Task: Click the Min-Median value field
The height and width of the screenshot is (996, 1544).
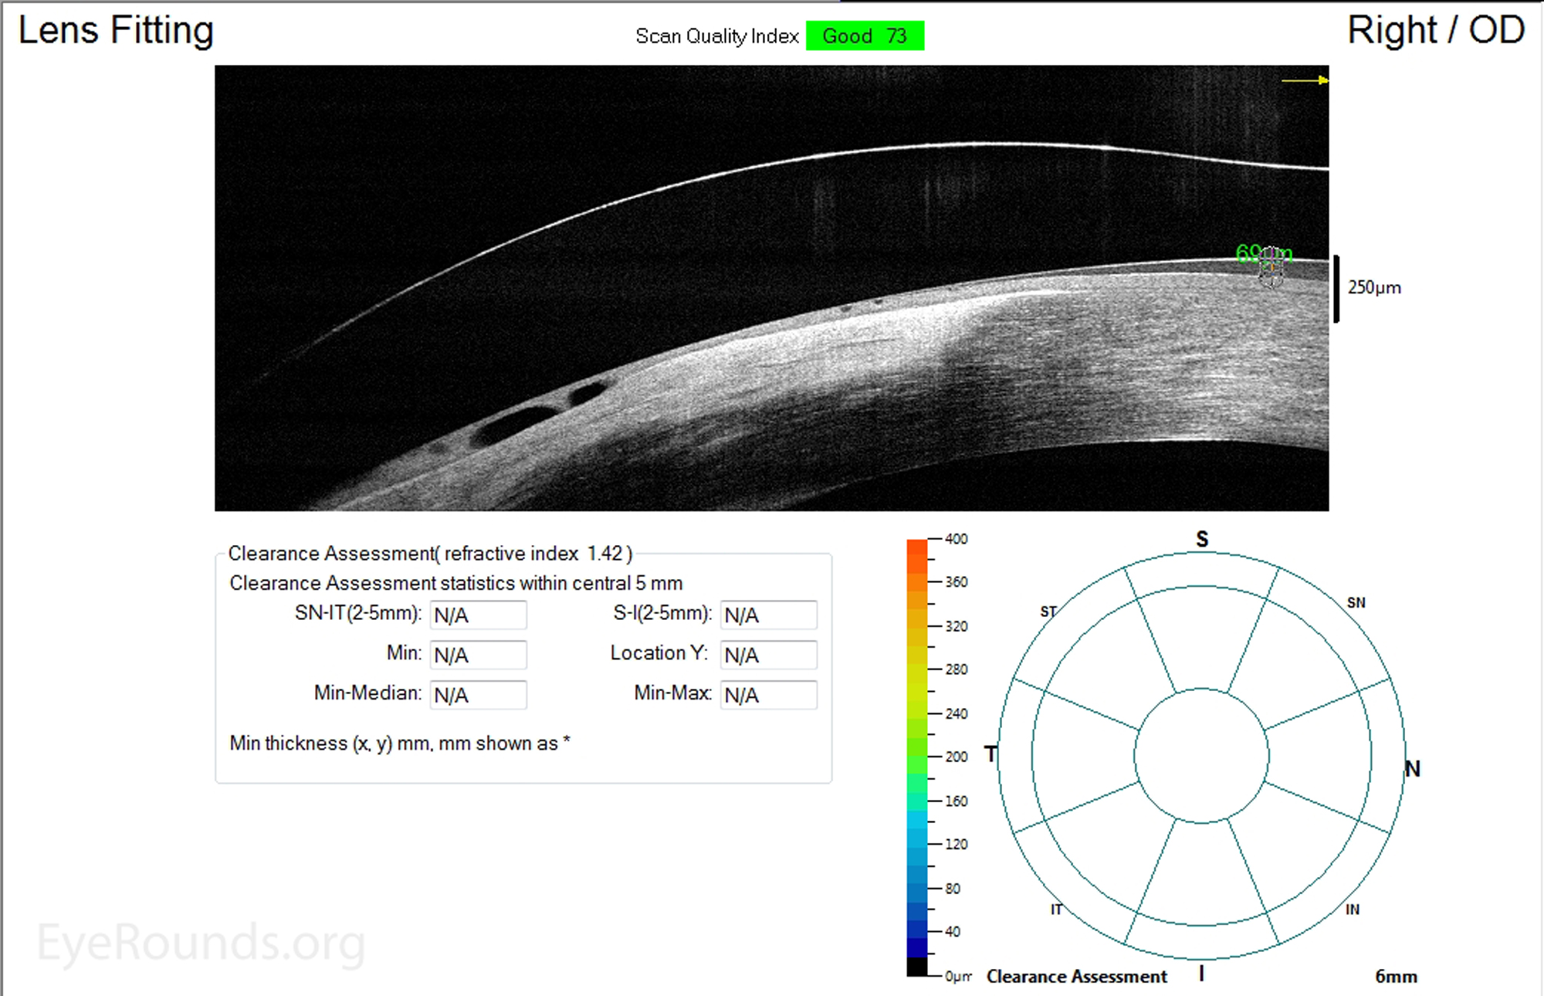Action: (x=478, y=695)
